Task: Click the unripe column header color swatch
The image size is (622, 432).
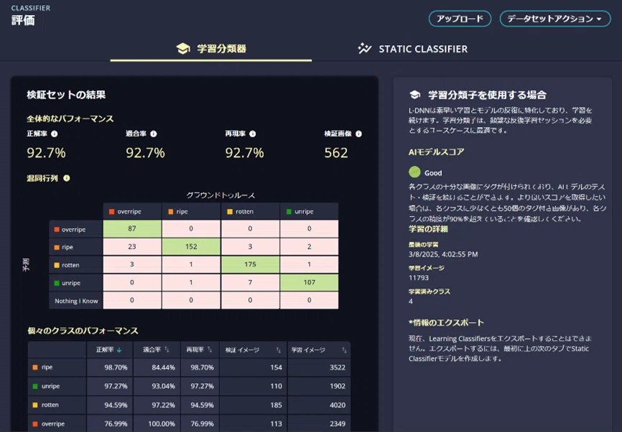Action: (289, 212)
